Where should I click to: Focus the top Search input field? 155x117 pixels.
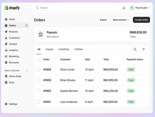[x=74, y=8]
